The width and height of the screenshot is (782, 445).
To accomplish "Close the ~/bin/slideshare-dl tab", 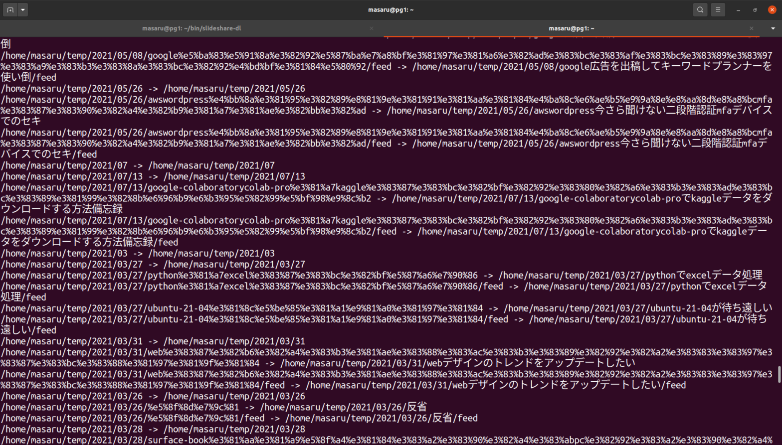I will click(x=371, y=28).
